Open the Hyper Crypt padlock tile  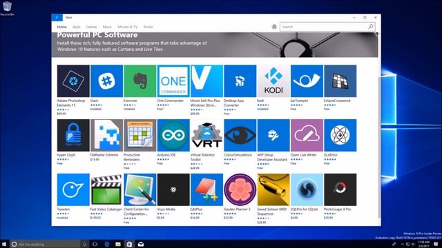[73, 135]
